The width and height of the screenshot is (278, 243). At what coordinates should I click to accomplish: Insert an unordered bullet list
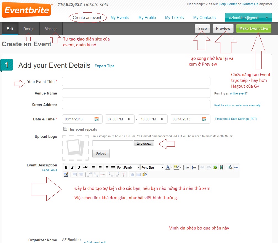coord(188,168)
